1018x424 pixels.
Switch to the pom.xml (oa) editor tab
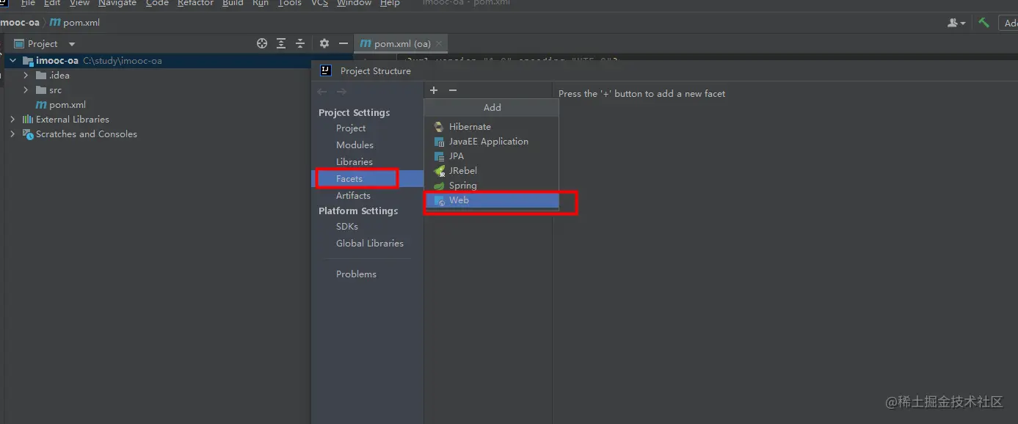point(401,44)
